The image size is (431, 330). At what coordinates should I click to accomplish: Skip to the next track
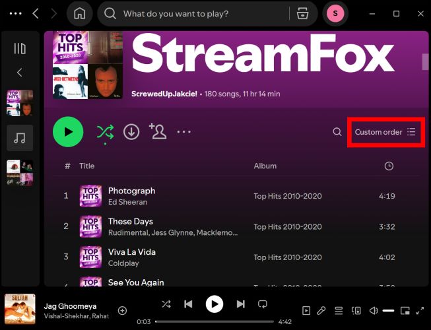pos(240,304)
